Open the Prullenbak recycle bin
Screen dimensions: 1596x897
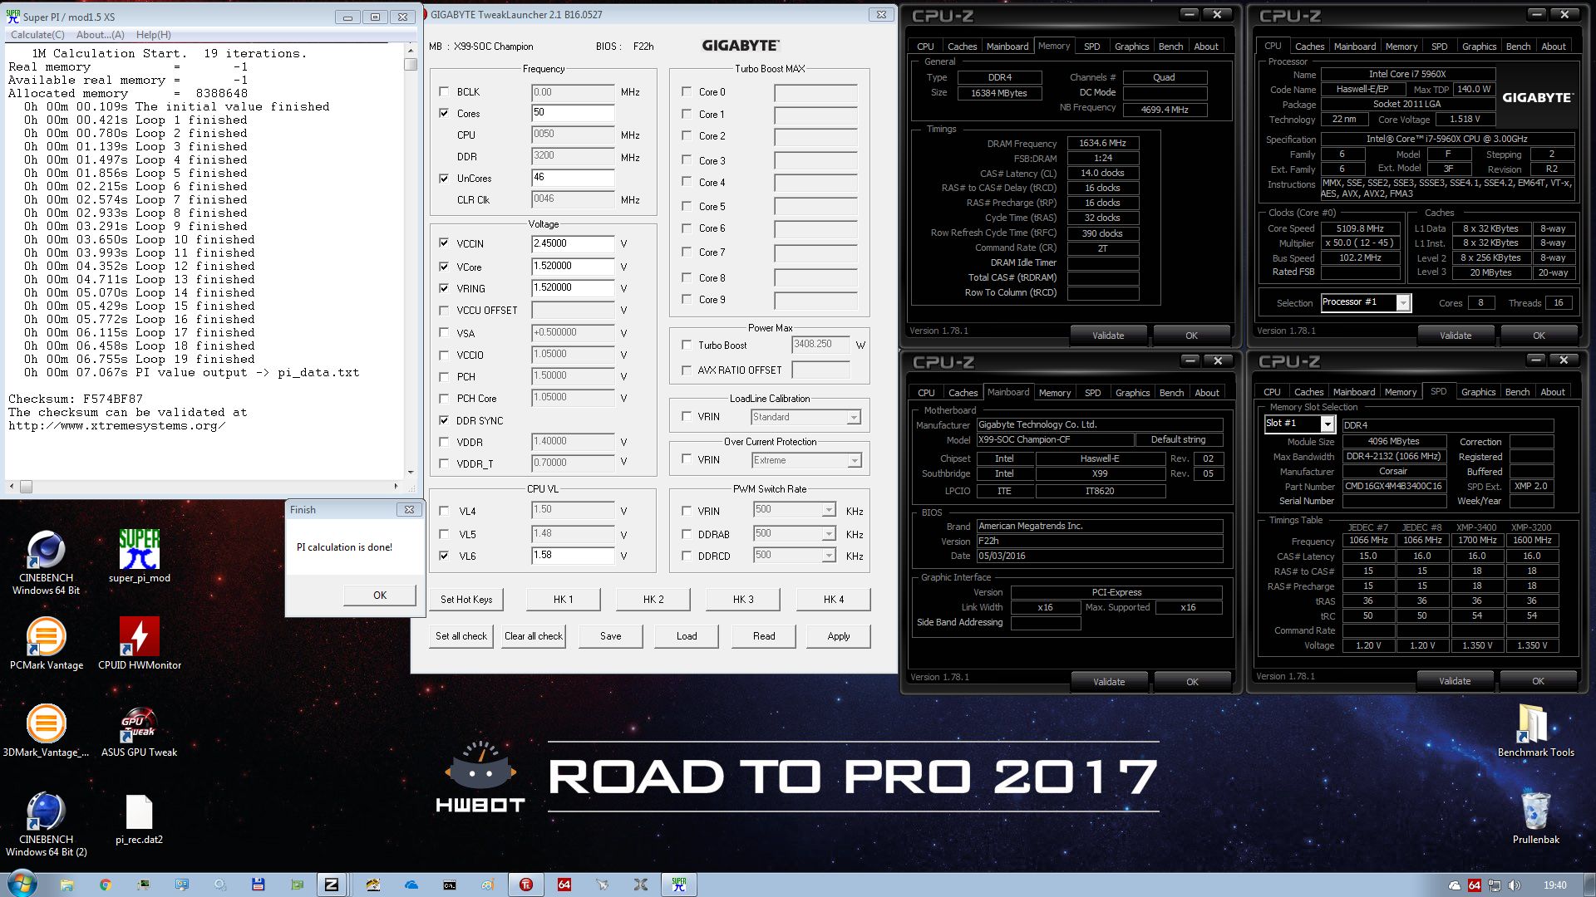[x=1535, y=818]
